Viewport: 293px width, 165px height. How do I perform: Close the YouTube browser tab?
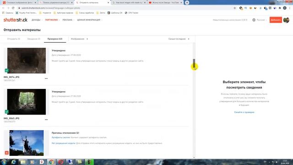(181, 3)
